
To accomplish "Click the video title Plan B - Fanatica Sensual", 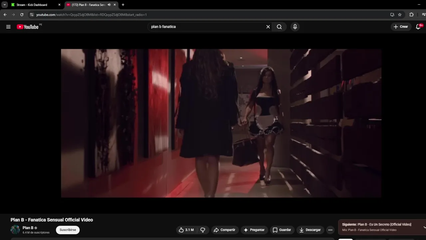I will pos(52,220).
